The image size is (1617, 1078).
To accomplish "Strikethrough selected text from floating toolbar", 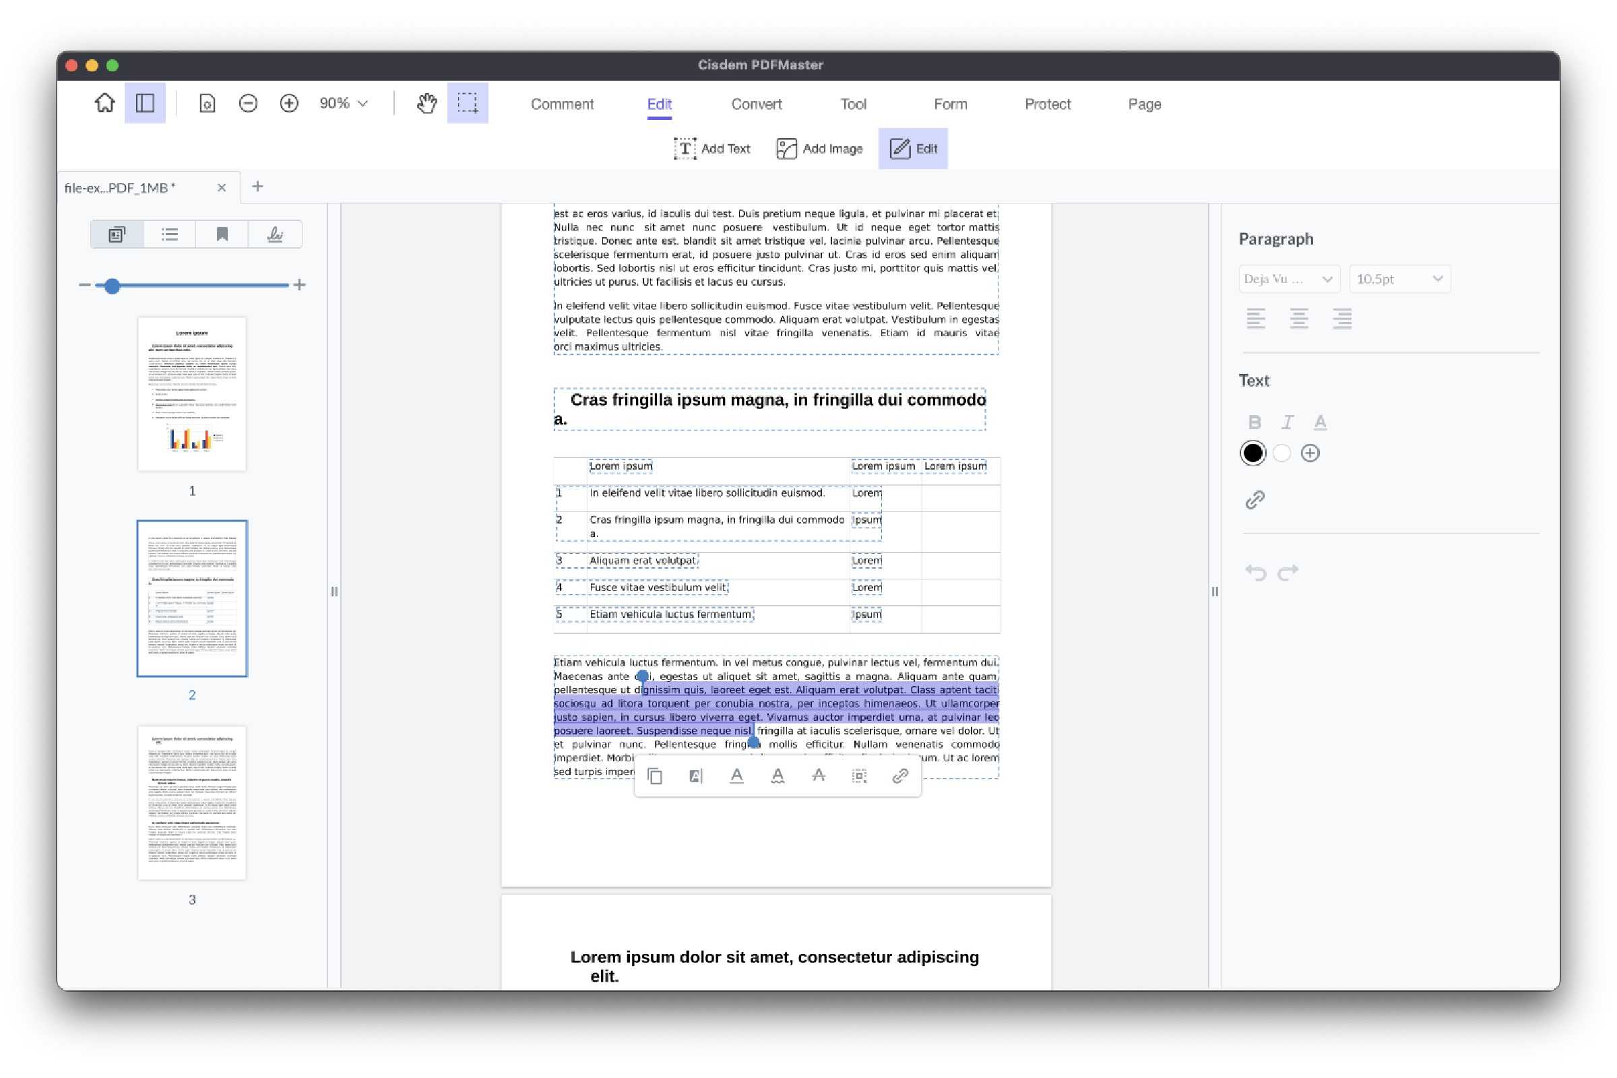I will pos(818,775).
